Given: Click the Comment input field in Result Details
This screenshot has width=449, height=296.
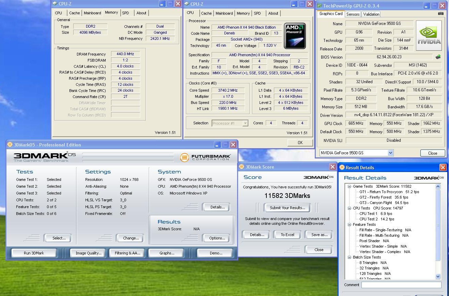Looking at the screenshot, I should (x=401, y=285).
